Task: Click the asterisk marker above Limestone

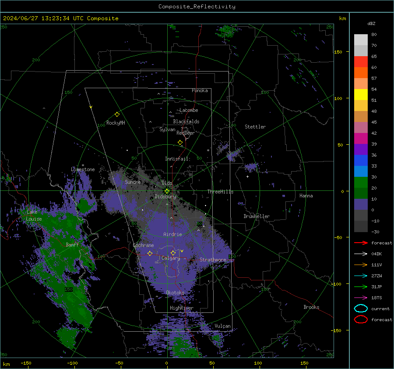Action: [83, 165]
